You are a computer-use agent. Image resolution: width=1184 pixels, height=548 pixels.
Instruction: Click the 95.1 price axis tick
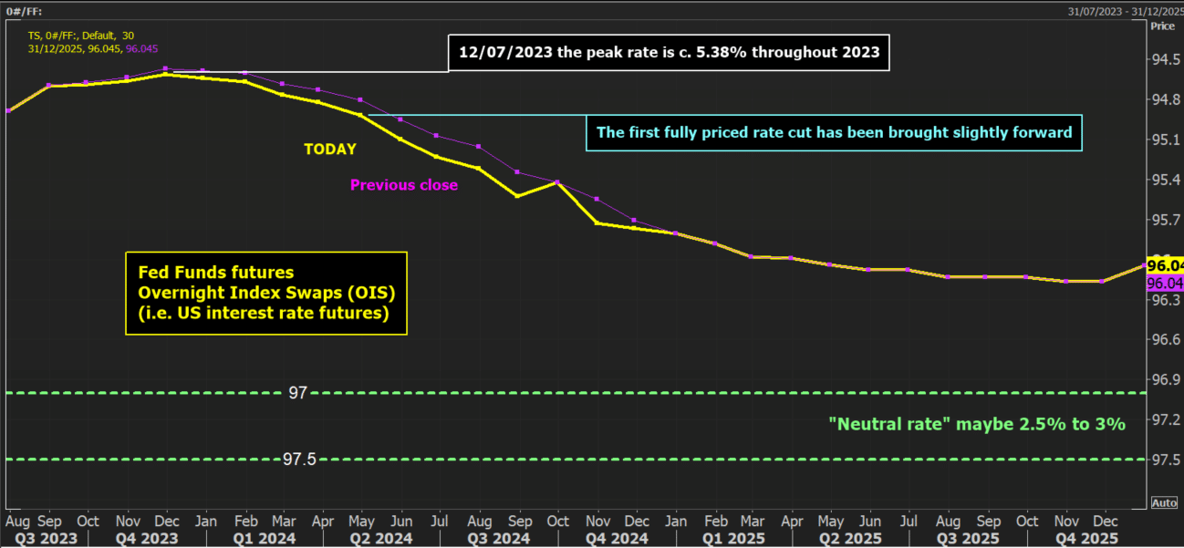[1165, 140]
